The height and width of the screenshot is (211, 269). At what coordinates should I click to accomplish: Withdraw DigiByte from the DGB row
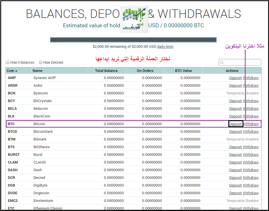pos(251,185)
